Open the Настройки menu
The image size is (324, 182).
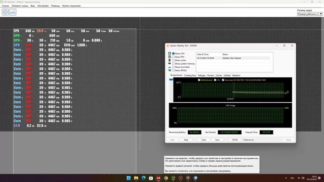tap(43, 6)
